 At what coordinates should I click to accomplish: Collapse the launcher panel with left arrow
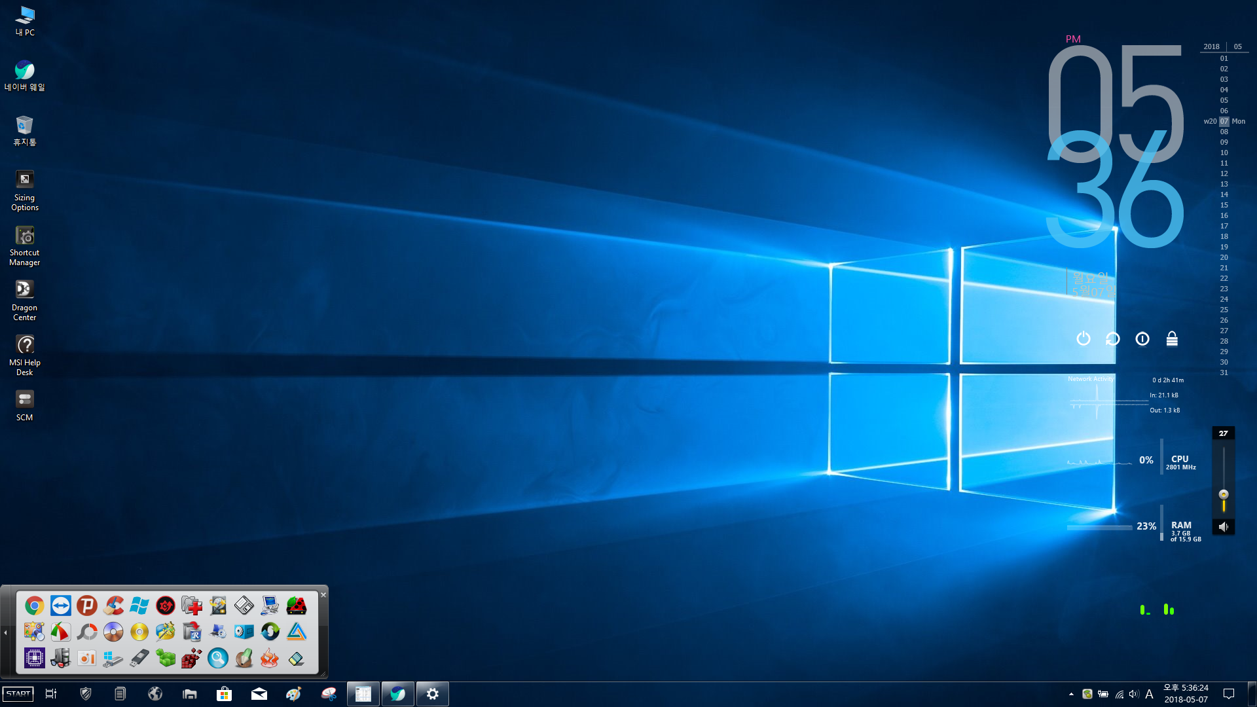(x=5, y=632)
